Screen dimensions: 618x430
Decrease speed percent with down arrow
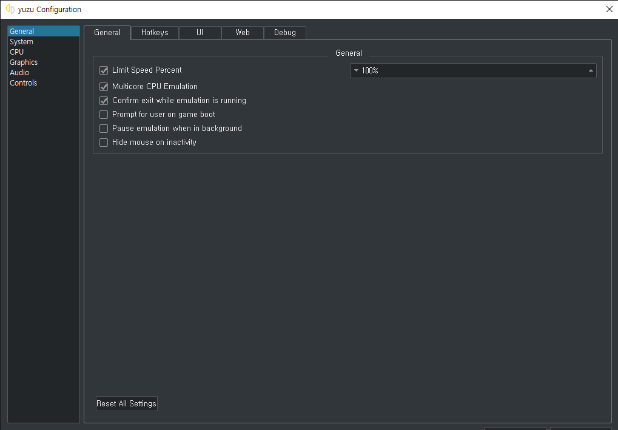click(356, 70)
